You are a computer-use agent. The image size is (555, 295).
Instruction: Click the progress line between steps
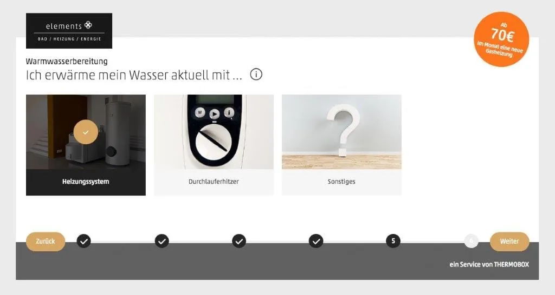coord(277,242)
